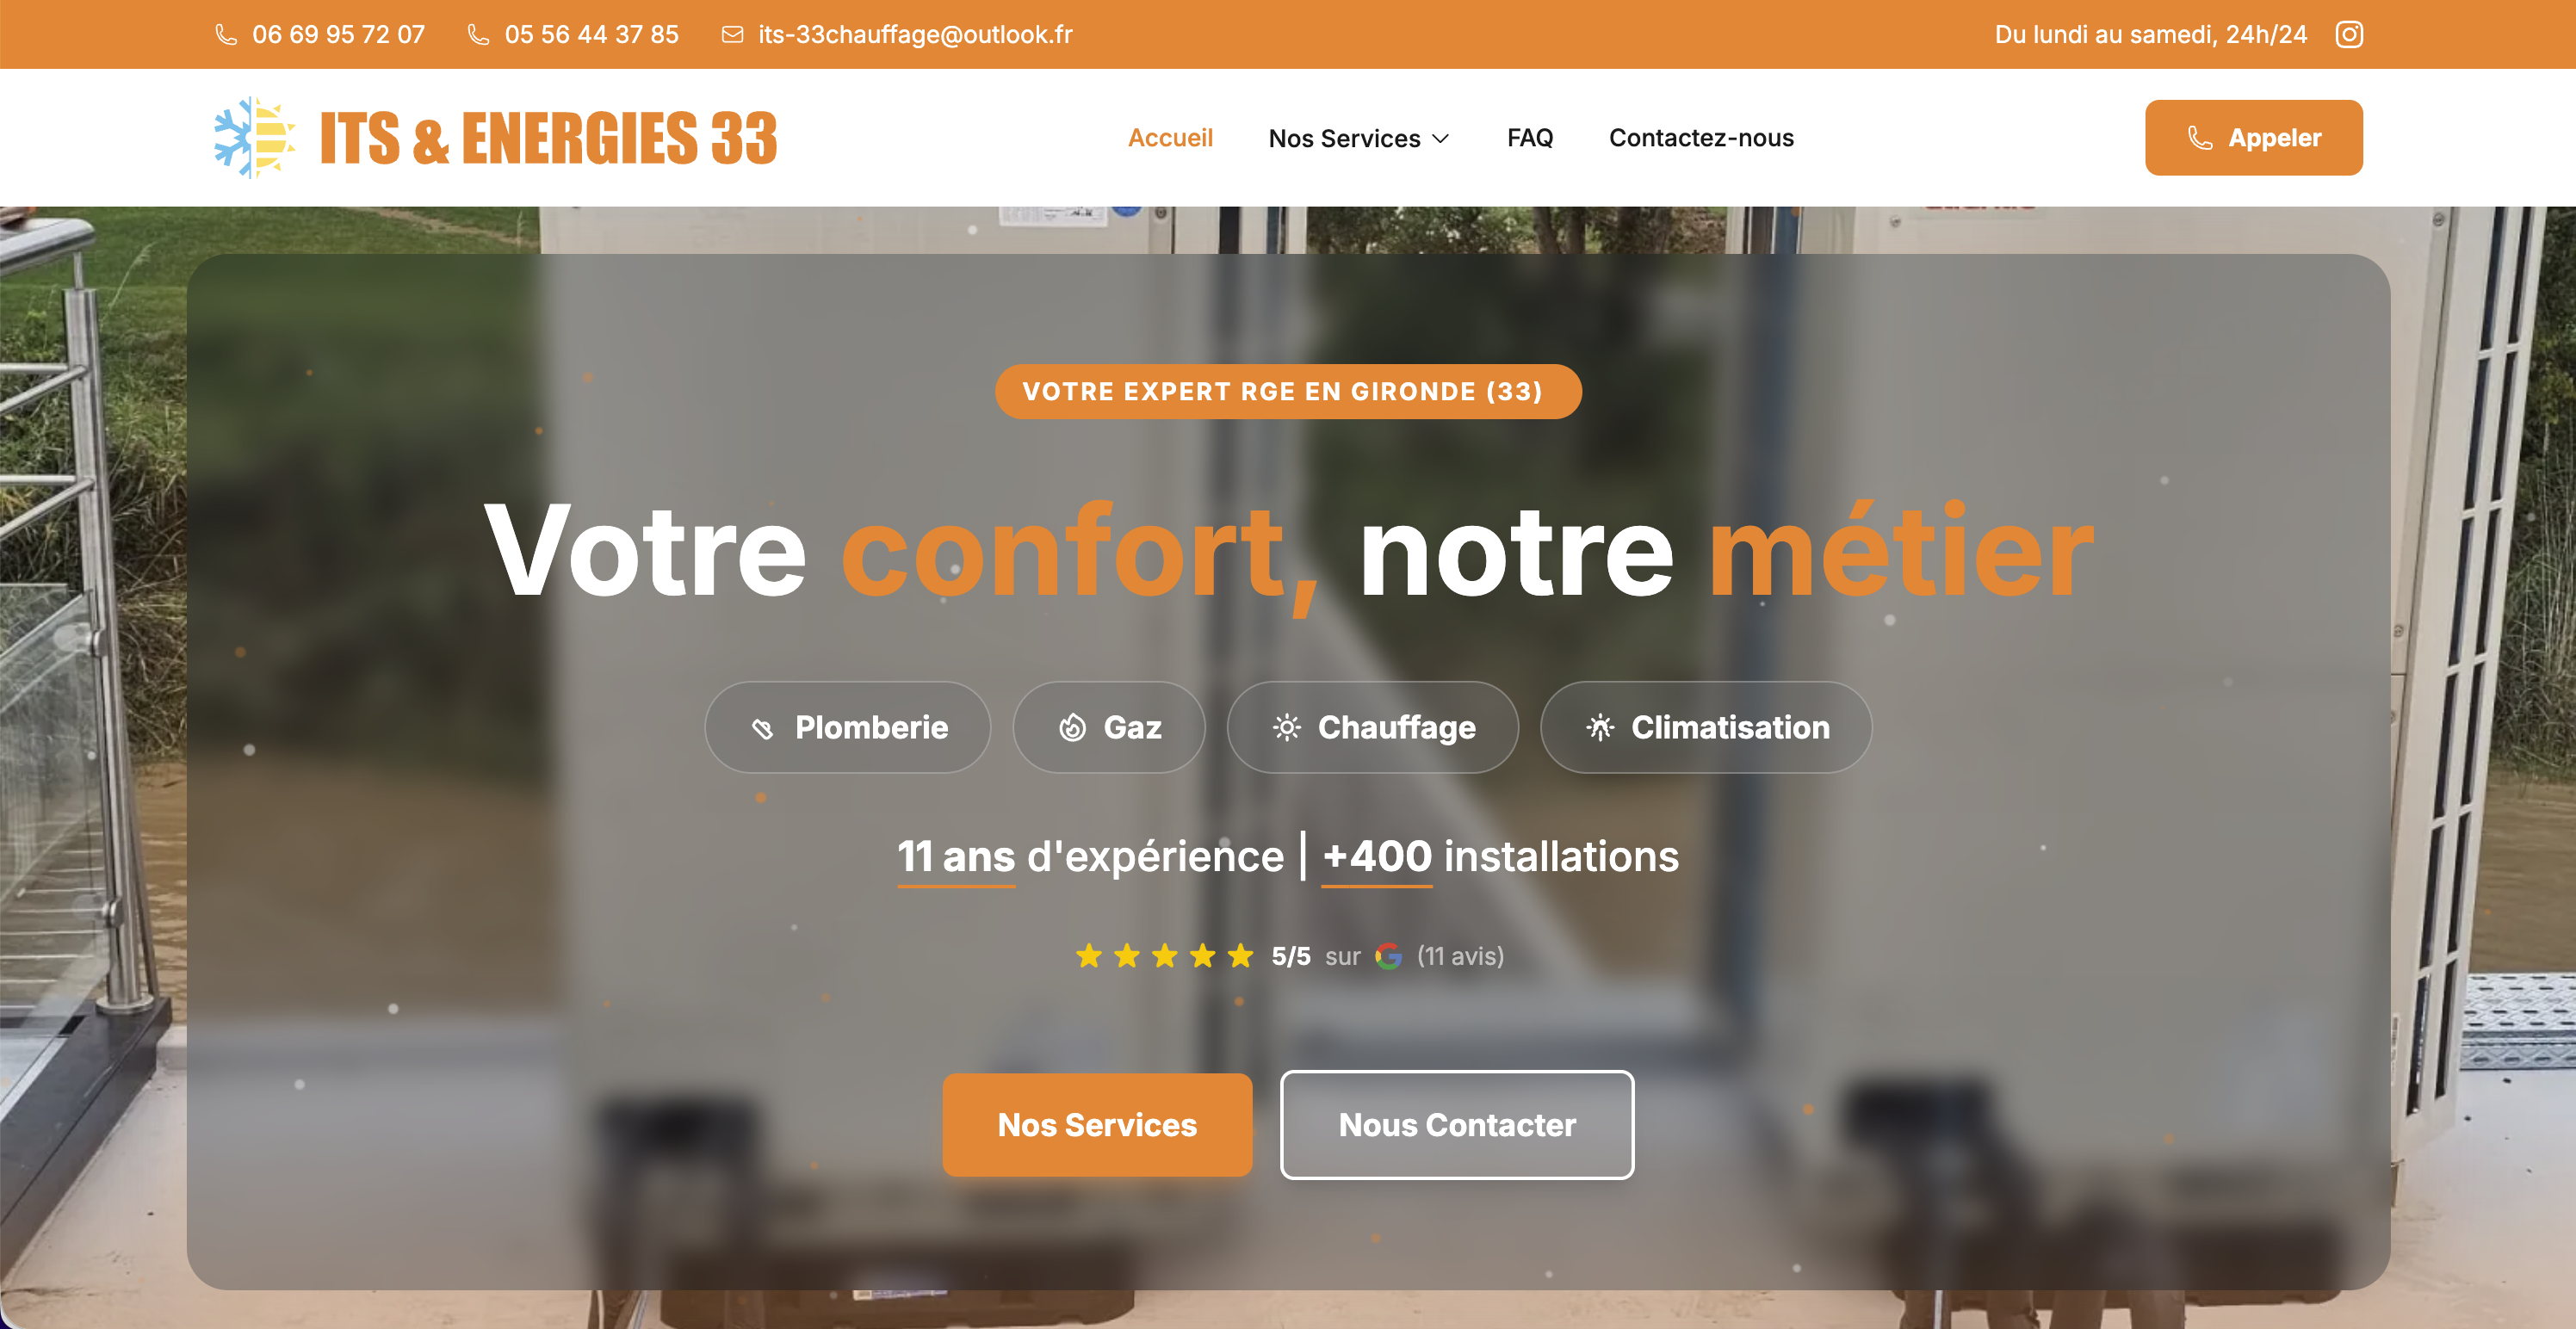Click the Nous Contacter outlined button
This screenshot has width=2576, height=1329.
1457,1125
